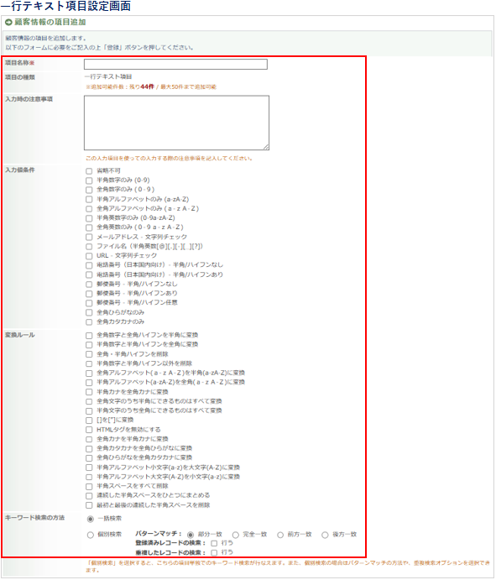This screenshot has width=496, height=580.
Task: Tick the 全角カタカナのみ checkbox
Action: pos(89,322)
